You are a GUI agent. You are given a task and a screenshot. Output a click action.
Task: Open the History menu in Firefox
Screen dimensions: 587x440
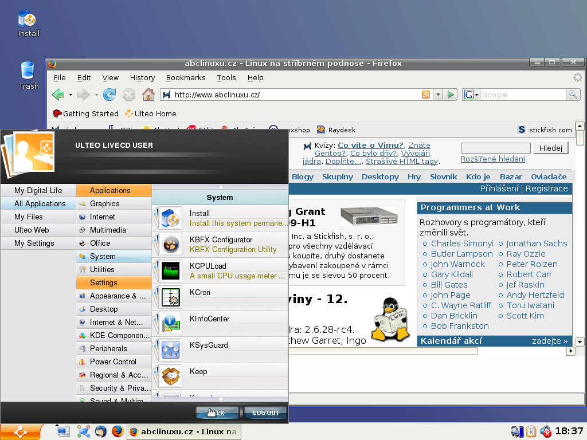(x=142, y=78)
